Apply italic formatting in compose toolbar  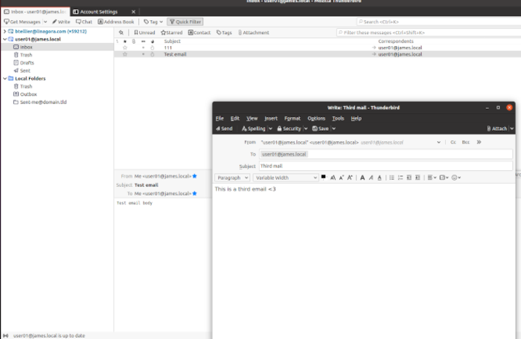pyautogui.click(x=371, y=178)
